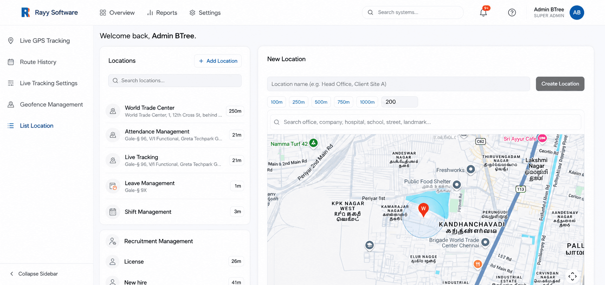Open the AB user avatar

(x=577, y=13)
